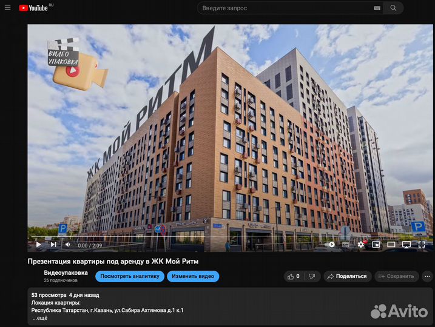Click the search magnifier button
The image size is (435, 327).
[394, 8]
